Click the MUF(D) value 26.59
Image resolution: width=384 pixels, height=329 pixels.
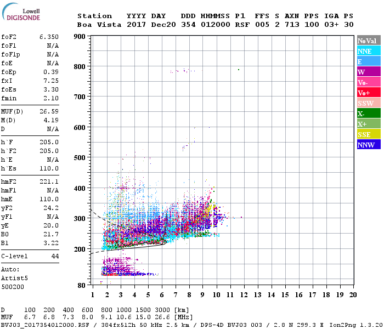49,111
